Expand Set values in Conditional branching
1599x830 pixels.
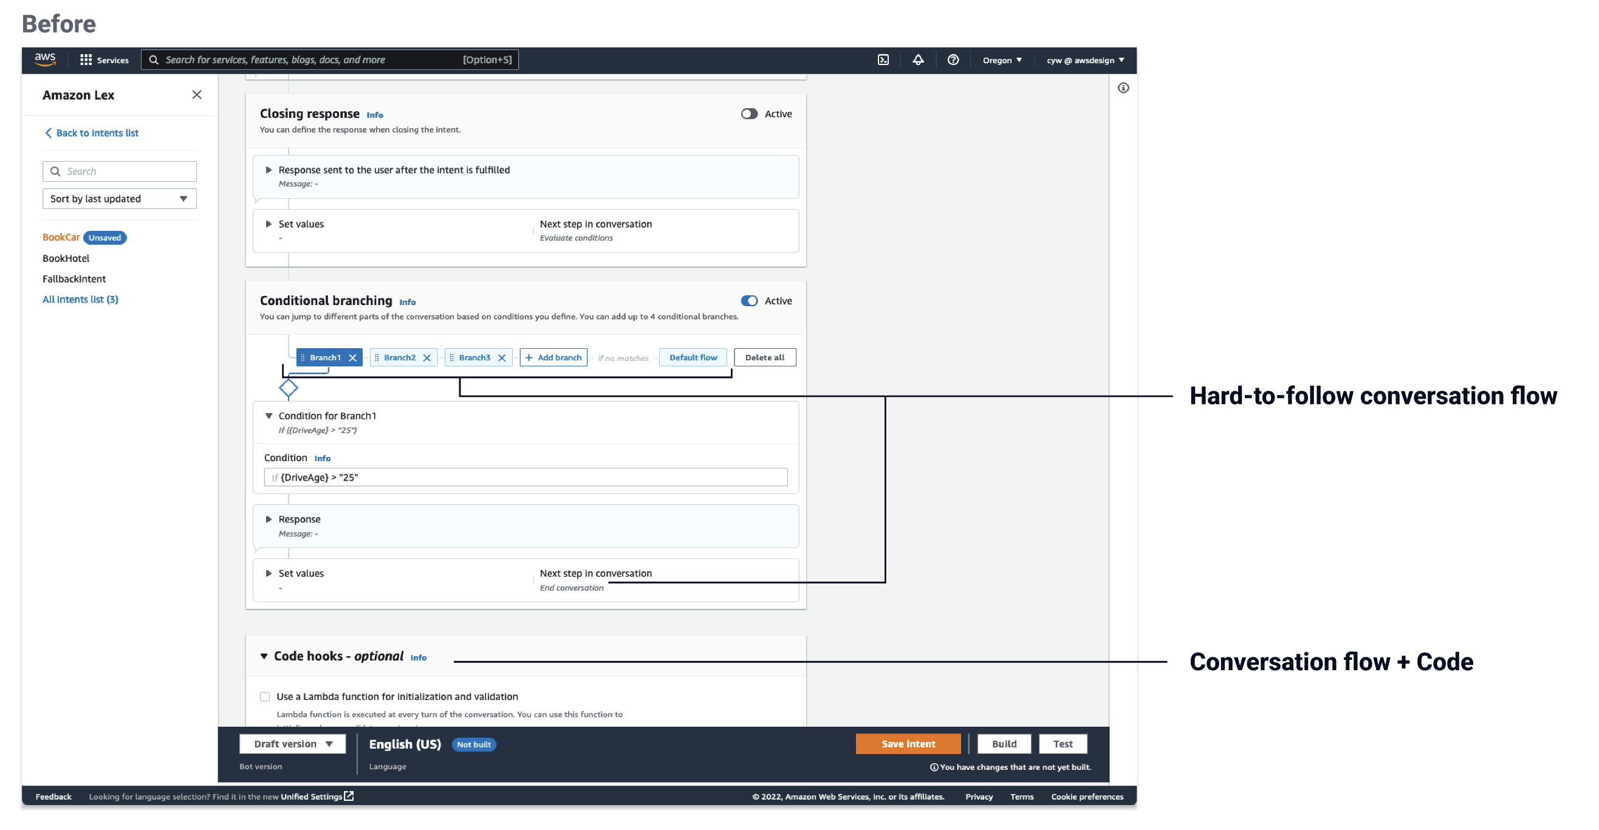coord(269,574)
